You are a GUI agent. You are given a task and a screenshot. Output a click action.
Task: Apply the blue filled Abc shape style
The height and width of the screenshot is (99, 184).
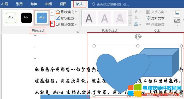click(42, 18)
